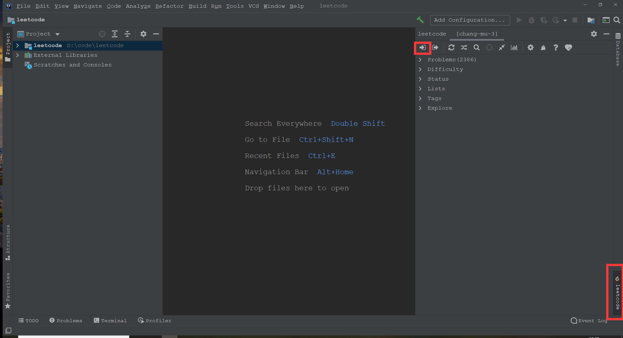Image resolution: width=623 pixels, height=338 pixels.
Task: Toggle the Database side tool window
Action: (x=618, y=49)
